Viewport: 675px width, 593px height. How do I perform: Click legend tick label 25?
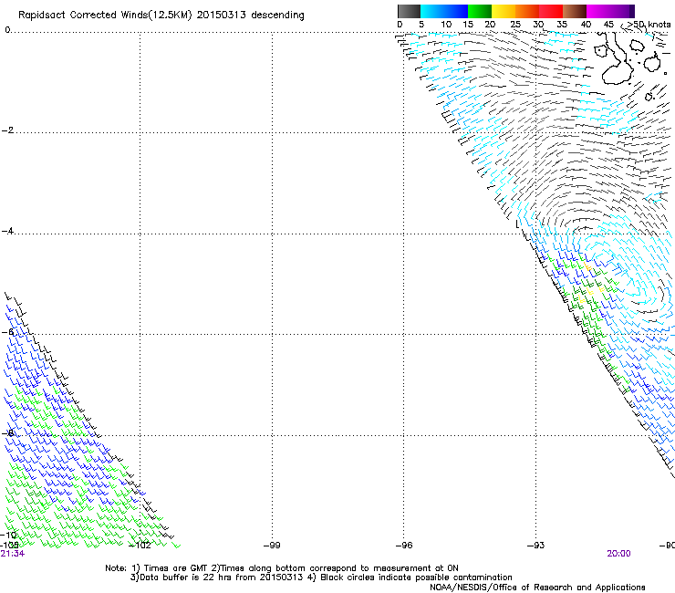coord(515,25)
